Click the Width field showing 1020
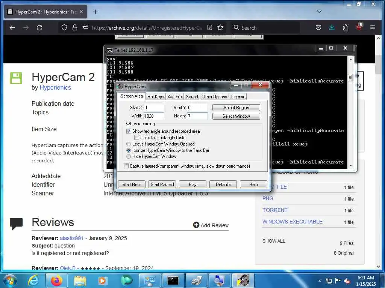Image resolution: width=385 pixels, height=288 pixels. coord(154,116)
